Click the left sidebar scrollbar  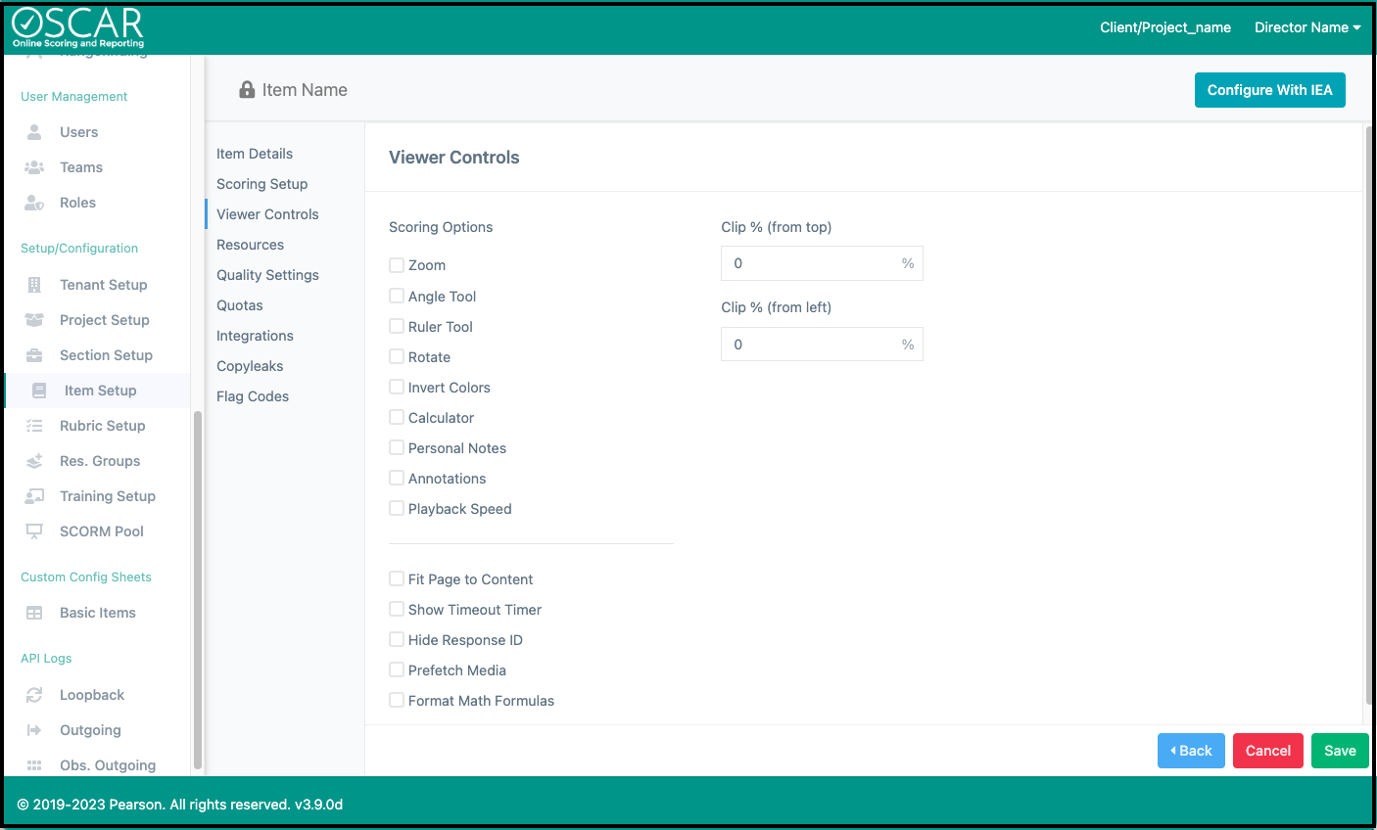coord(198,587)
